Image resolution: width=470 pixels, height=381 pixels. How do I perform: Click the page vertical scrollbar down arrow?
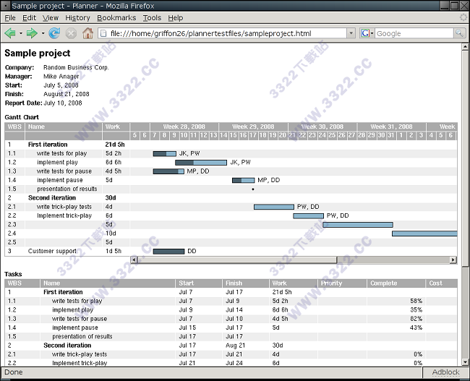(x=463, y=362)
